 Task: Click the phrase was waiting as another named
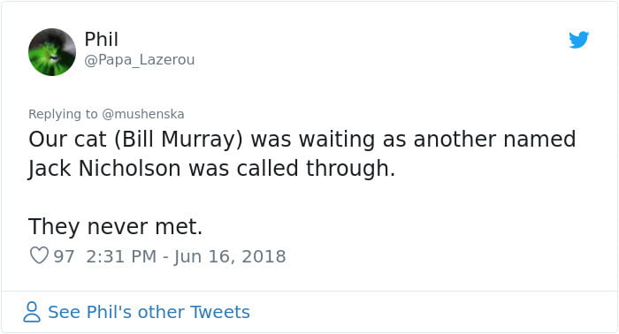413,140
